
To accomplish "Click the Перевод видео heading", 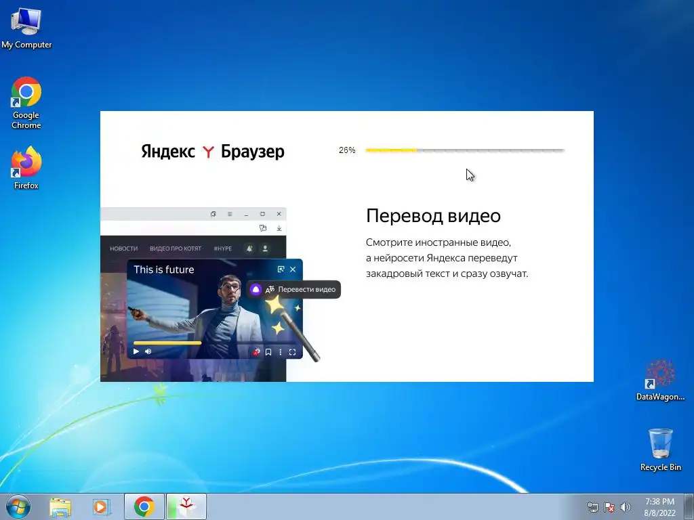I will tap(433, 216).
